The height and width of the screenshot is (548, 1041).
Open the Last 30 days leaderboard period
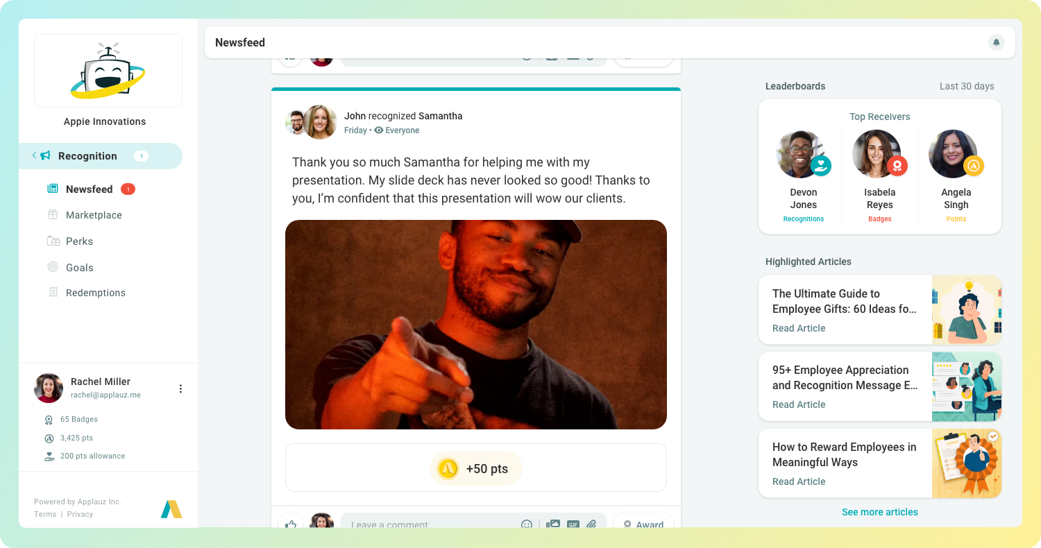pos(967,86)
